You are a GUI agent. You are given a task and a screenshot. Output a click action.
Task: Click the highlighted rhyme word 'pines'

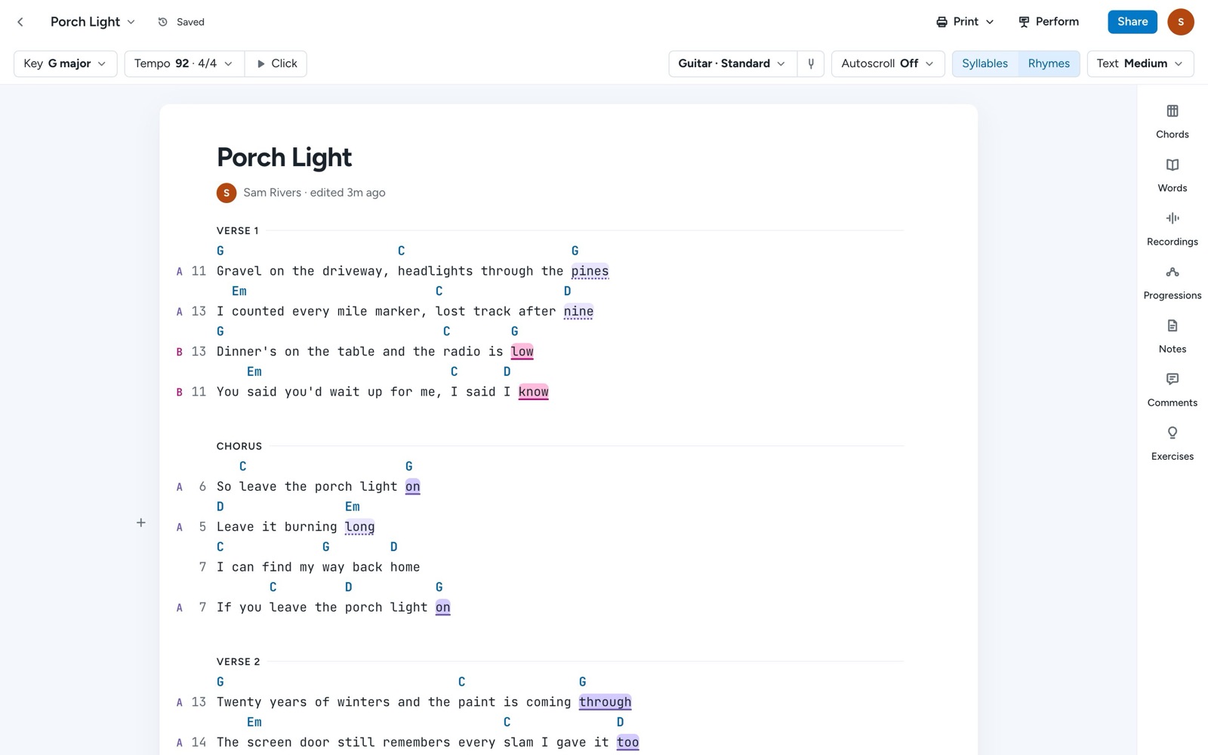point(590,271)
